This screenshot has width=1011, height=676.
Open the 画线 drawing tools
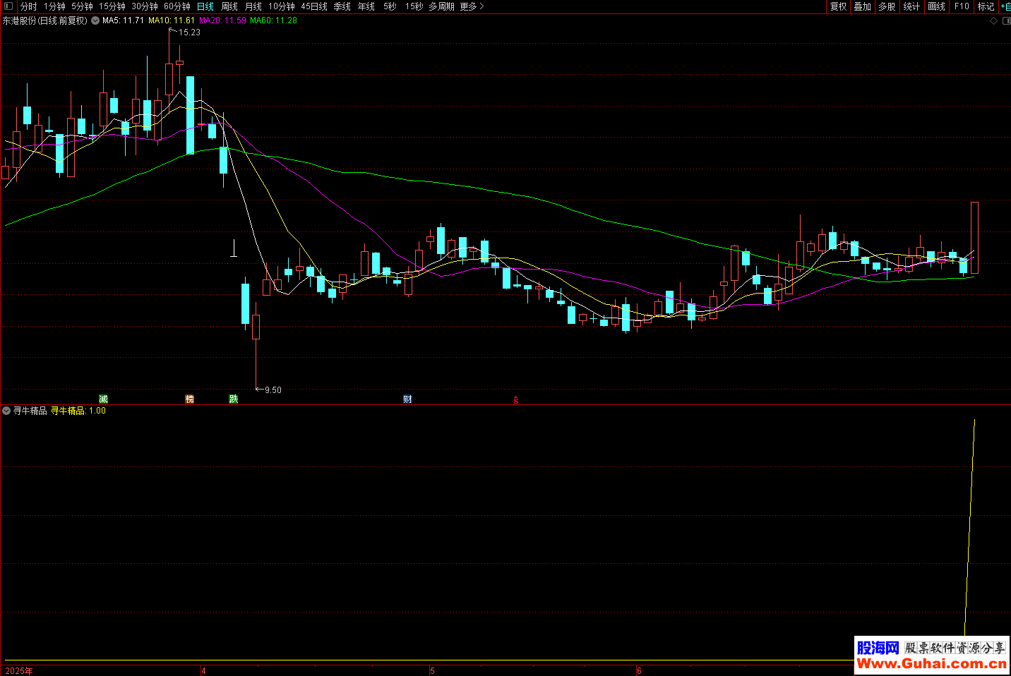tap(937, 6)
